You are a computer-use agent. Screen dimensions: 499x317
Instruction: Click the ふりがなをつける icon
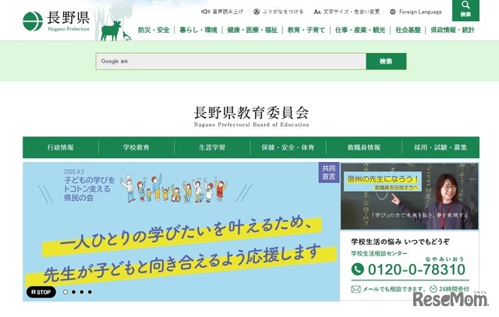[257, 12]
